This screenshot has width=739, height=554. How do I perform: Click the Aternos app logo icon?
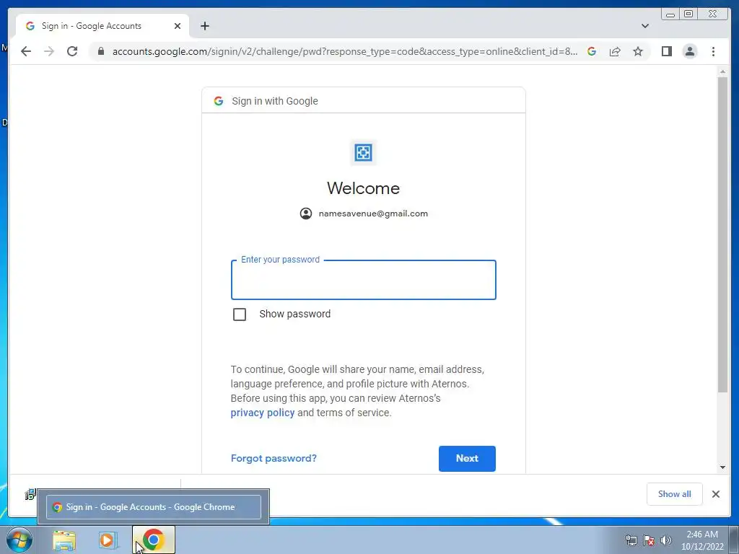(364, 153)
